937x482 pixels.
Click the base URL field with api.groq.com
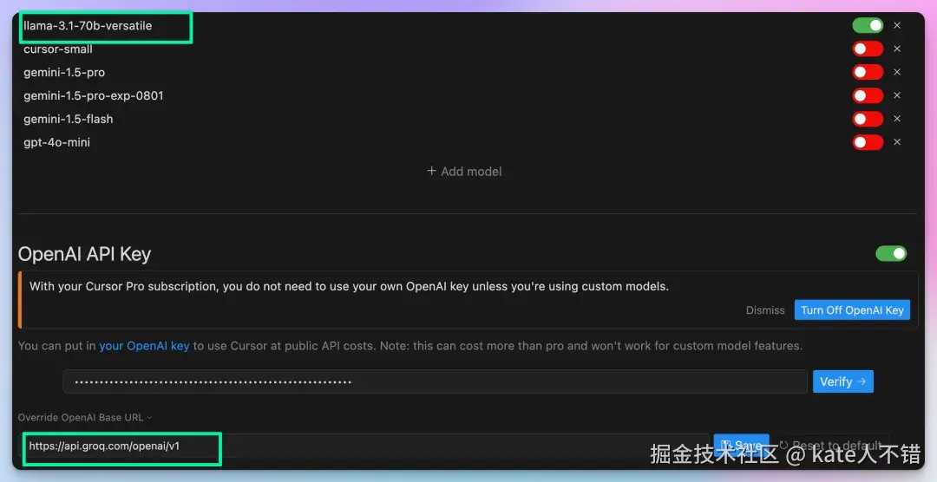coord(366,446)
